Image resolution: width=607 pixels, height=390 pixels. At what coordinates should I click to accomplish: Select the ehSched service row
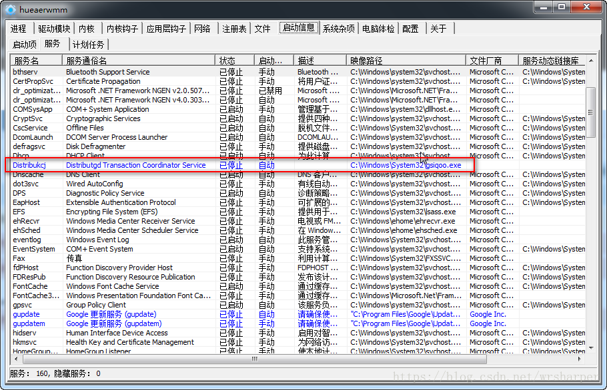pyautogui.click(x=298, y=230)
